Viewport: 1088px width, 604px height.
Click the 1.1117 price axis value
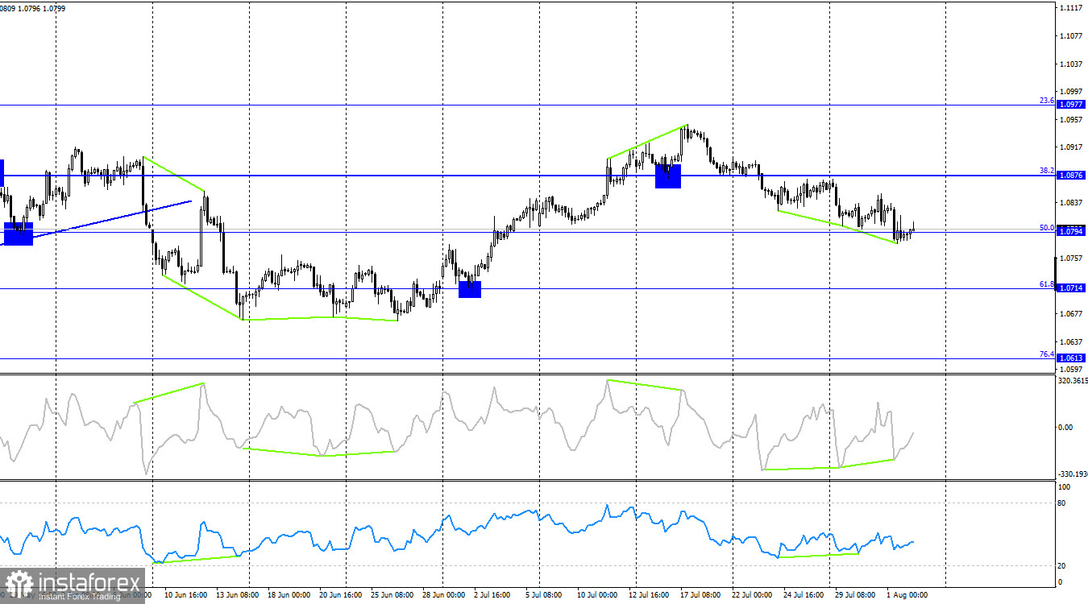(1072, 8)
